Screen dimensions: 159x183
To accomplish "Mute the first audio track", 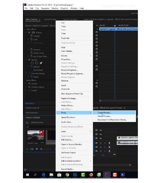I will coord(101,143).
